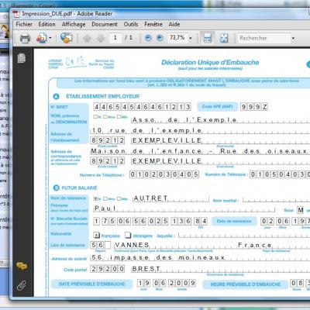Screen dimensions: 310x310
Task: Open the Outils menu
Action: [131, 24]
